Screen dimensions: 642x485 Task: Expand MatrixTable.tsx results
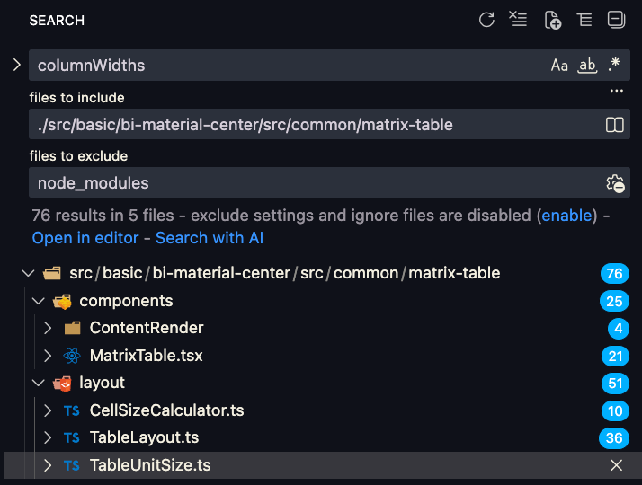48,356
